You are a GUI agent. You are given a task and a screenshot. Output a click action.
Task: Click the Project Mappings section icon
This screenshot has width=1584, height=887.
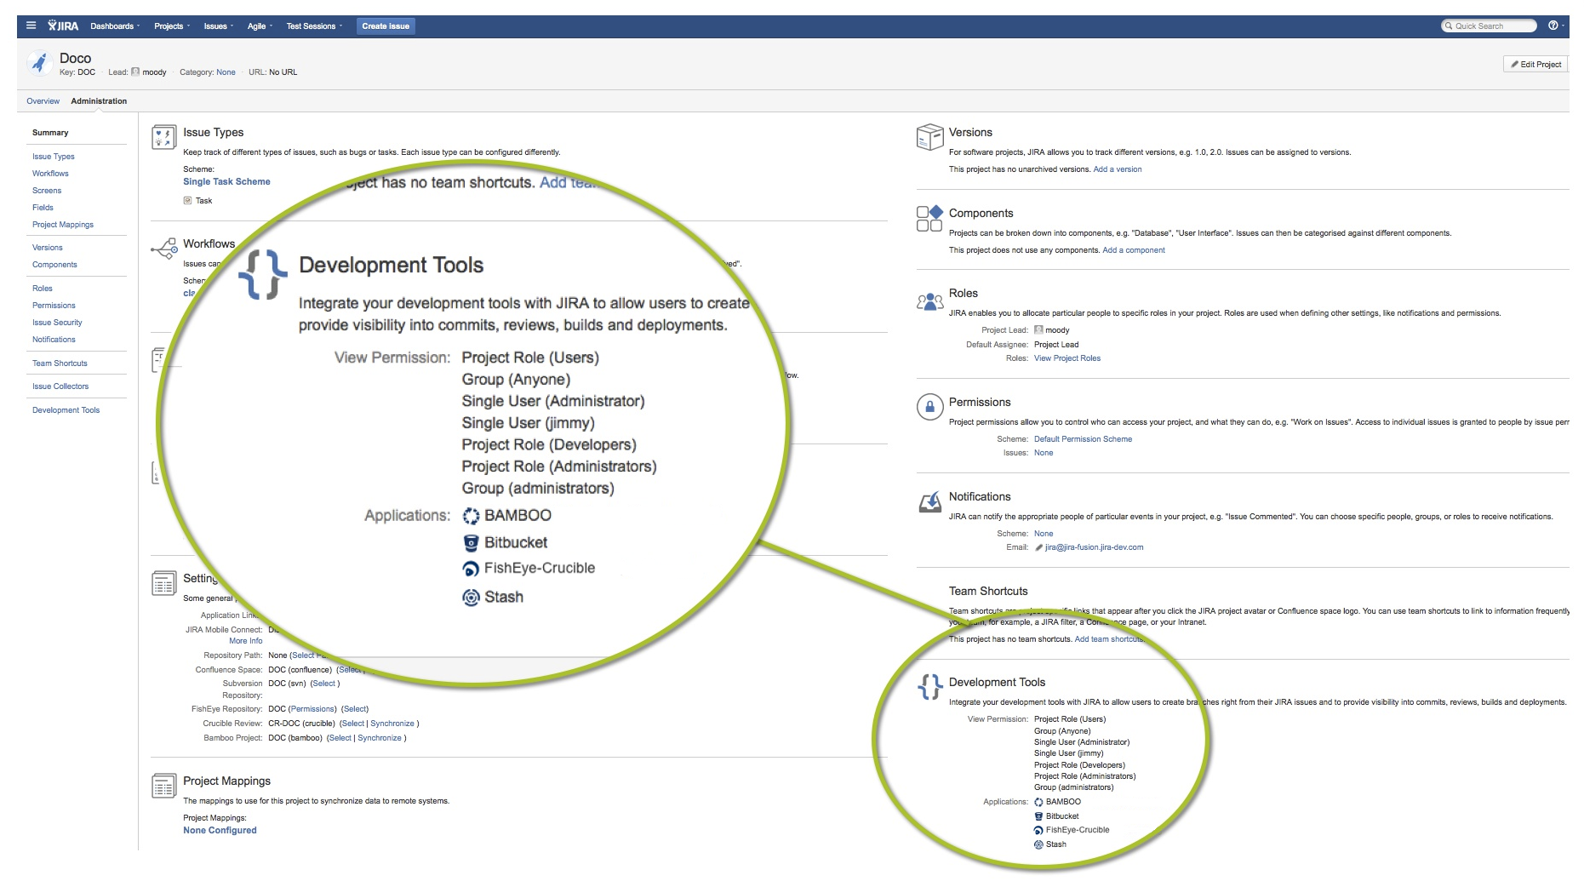pos(163,786)
